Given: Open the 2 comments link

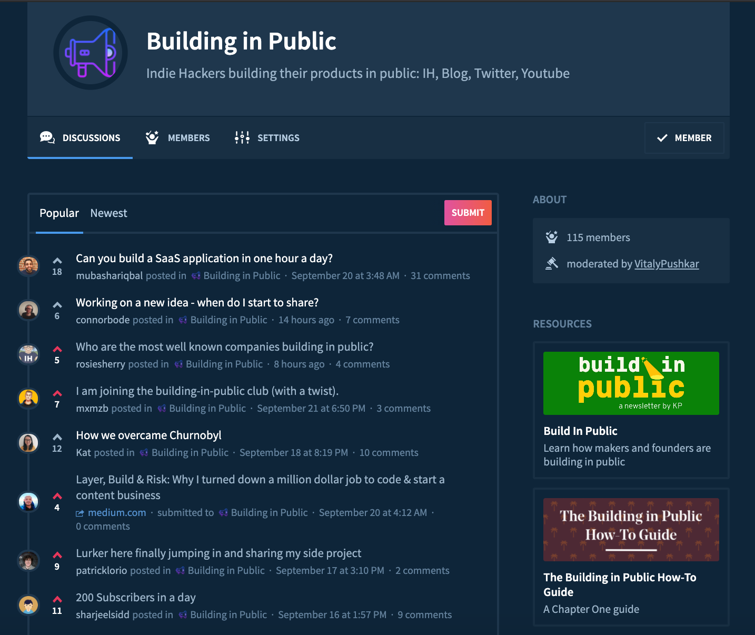Looking at the screenshot, I should pyautogui.click(x=422, y=571).
